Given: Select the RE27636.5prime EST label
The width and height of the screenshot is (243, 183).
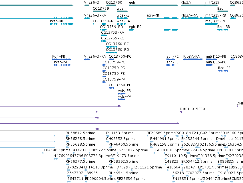Looking at the screenshot, I should click(x=131, y=179).
